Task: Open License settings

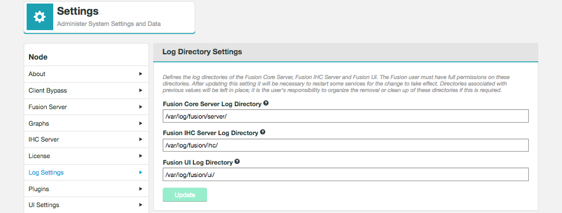Action: (86, 156)
